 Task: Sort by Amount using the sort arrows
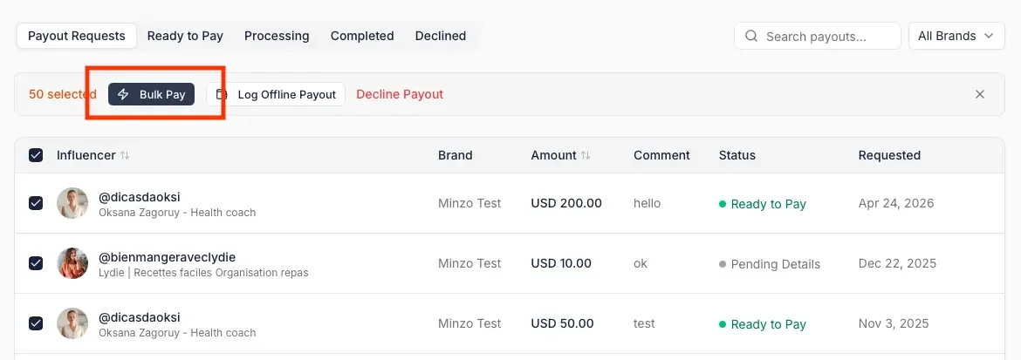coord(586,155)
